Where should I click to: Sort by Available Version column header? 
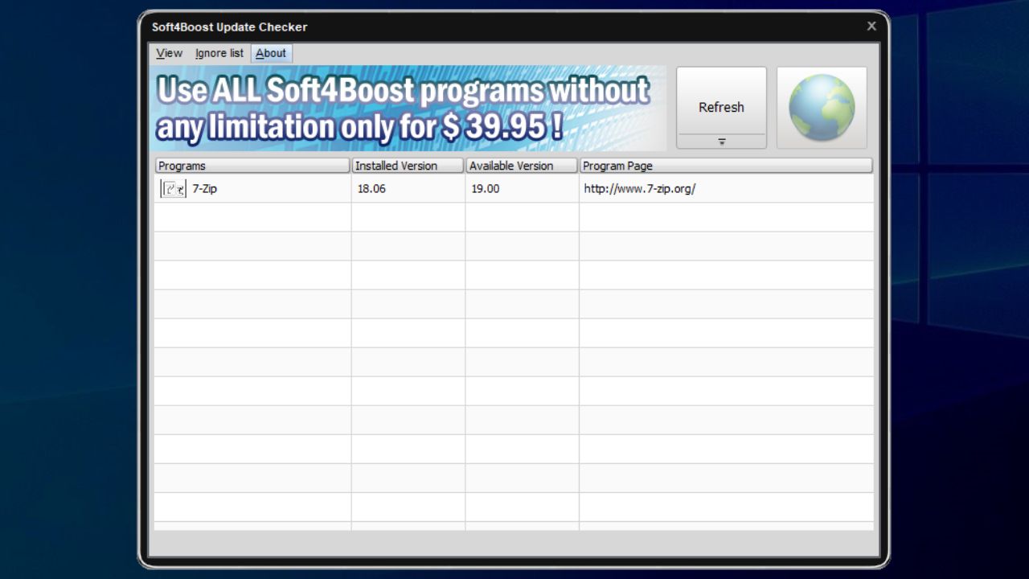(x=522, y=166)
